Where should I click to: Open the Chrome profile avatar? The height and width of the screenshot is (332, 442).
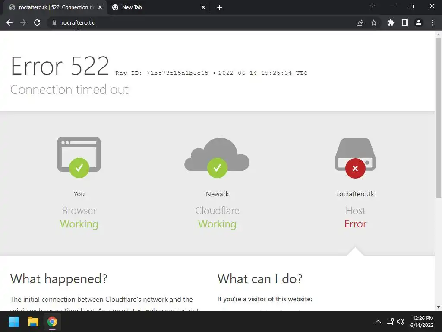pos(419,22)
